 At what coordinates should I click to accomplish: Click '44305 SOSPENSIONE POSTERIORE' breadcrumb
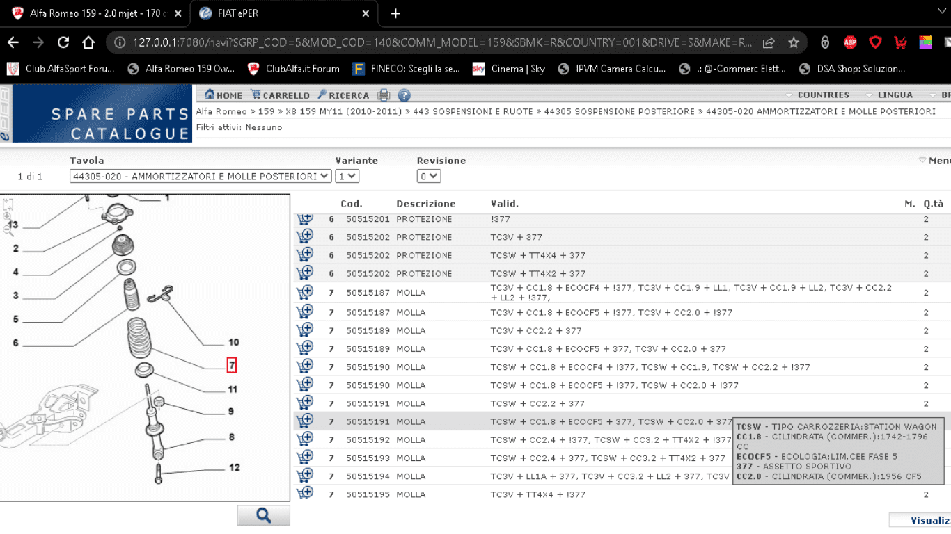tap(620, 111)
